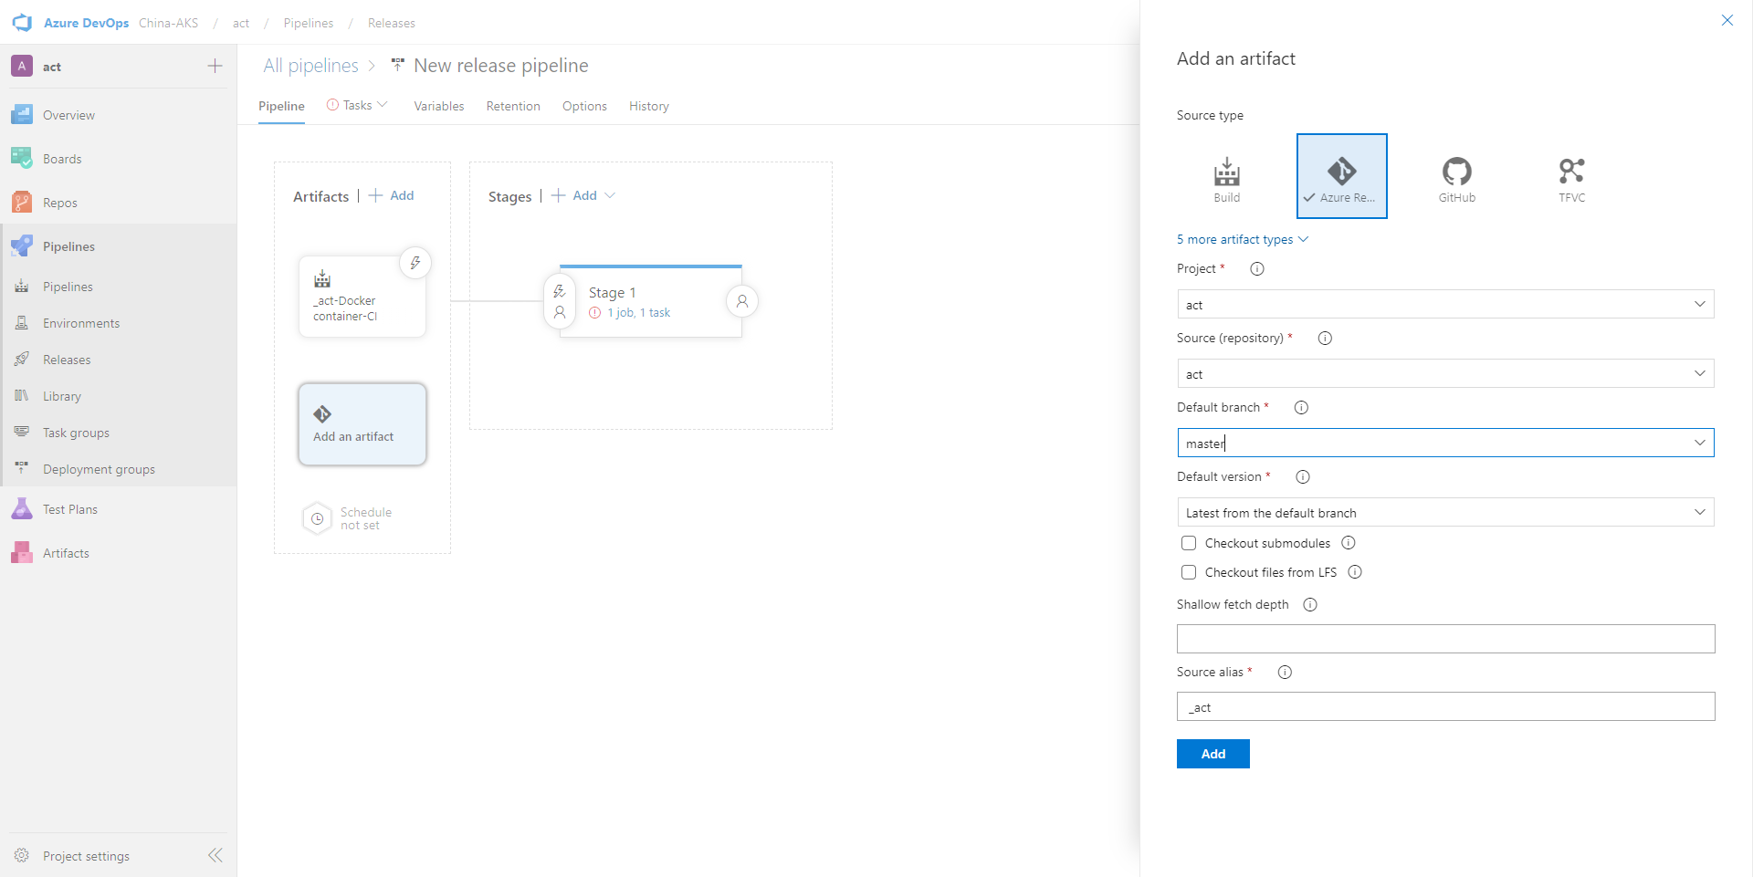Image resolution: width=1753 pixels, height=877 pixels.
Task: Click the Azure DevOps logo icon
Action: pos(22,23)
